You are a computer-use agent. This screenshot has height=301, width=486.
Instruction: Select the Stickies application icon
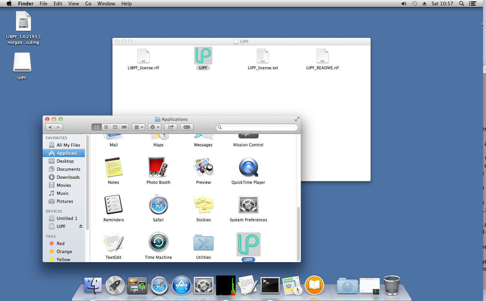click(203, 205)
